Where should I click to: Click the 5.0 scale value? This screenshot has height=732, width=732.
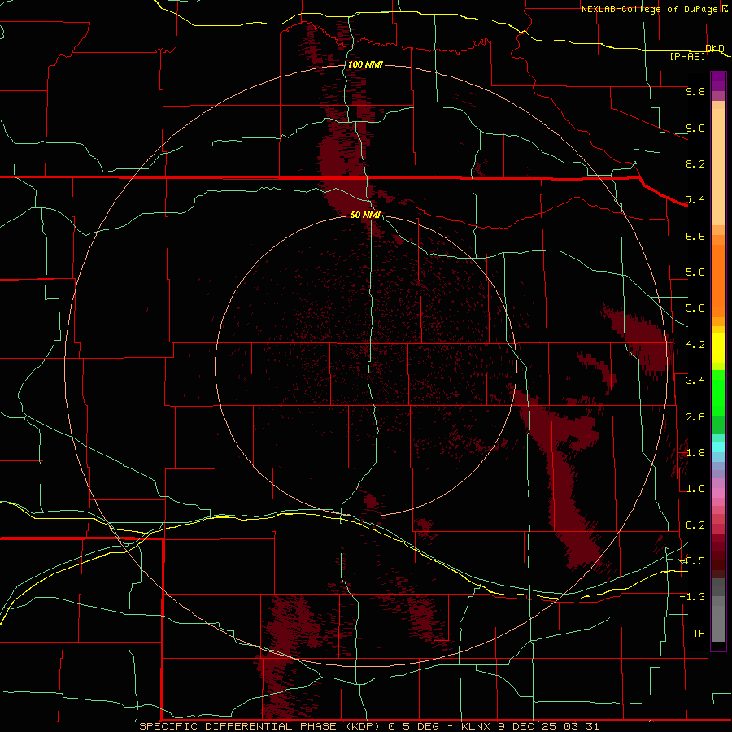point(695,308)
